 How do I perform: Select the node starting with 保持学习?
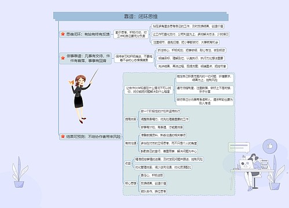click(x=134, y=58)
